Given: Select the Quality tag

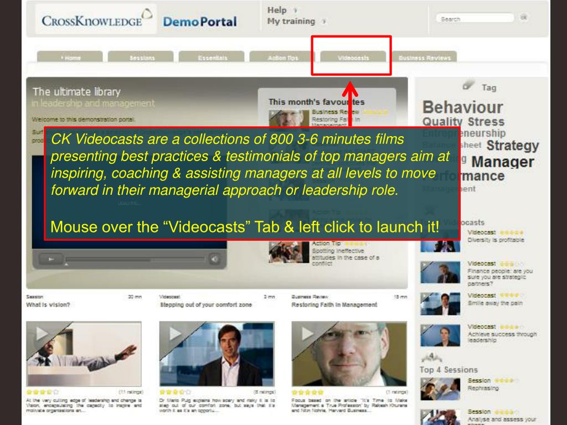Looking at the screenshot, I should [442, 121].
